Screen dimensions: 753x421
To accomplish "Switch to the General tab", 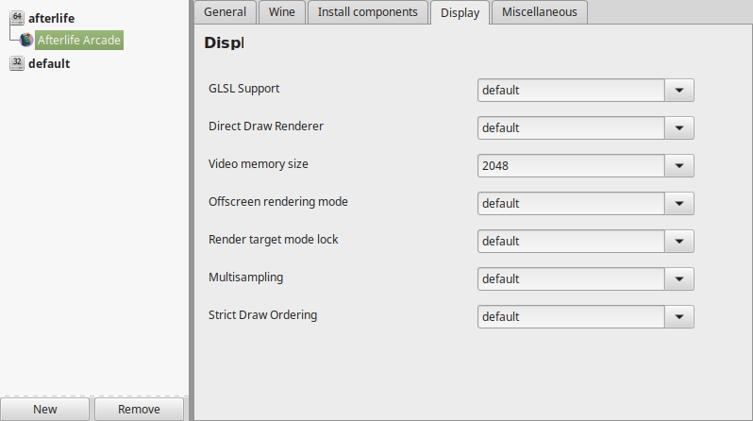I will [225, 12].
